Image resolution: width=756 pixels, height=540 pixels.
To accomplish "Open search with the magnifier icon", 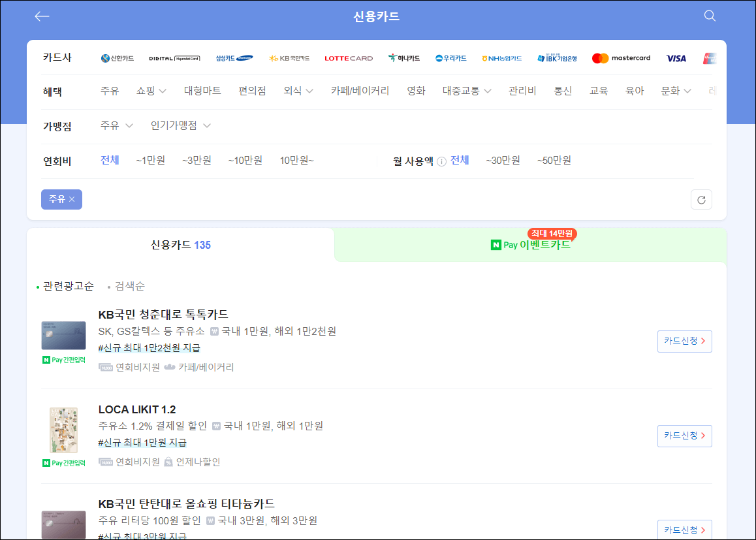I will [710, 16].
